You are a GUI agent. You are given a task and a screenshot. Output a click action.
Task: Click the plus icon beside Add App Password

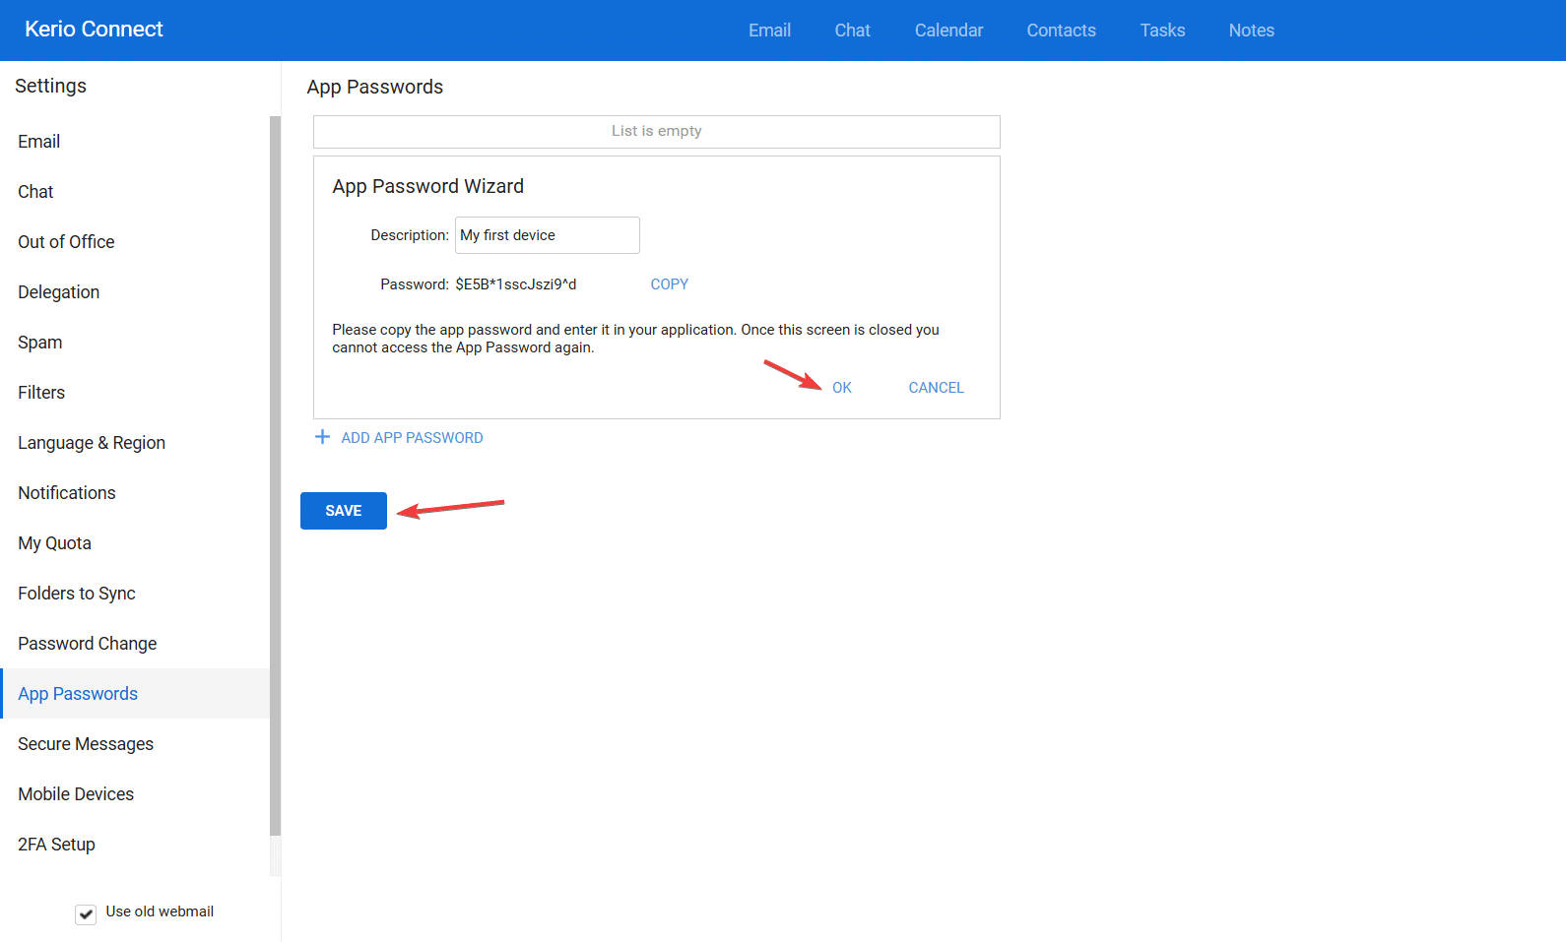point(322,437)
